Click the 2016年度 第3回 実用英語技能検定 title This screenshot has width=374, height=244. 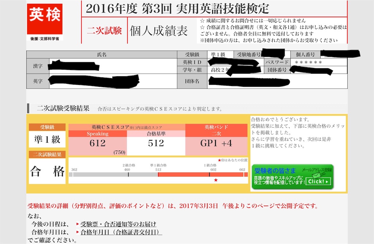(178, 9)
